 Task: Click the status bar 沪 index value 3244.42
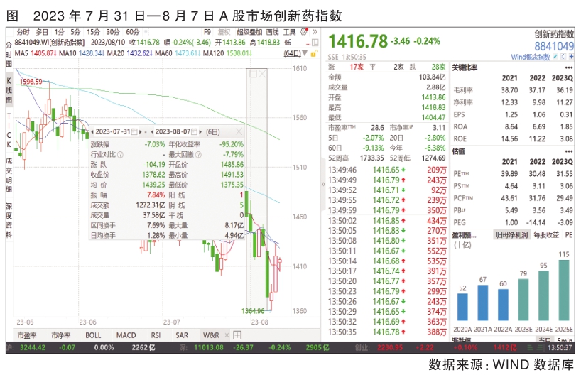coord(33,347)
